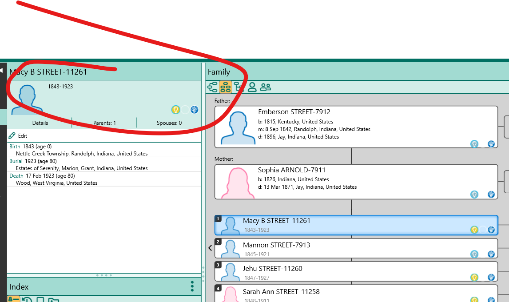Click Macy's blue avatar in the person panel
Viewport: 509px width, 302px height.
27,100
